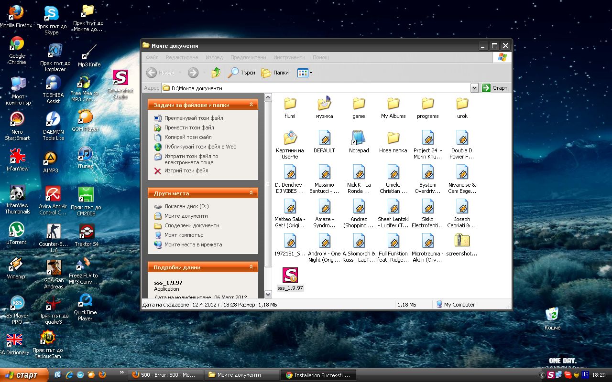Expand the address bar dropdown arrow
Image resolution: width=612 pixels, height=382 pixels.
[474, 88]
